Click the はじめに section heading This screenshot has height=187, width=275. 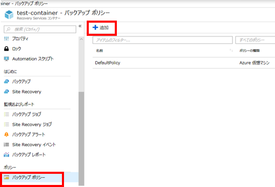point(10,71)
